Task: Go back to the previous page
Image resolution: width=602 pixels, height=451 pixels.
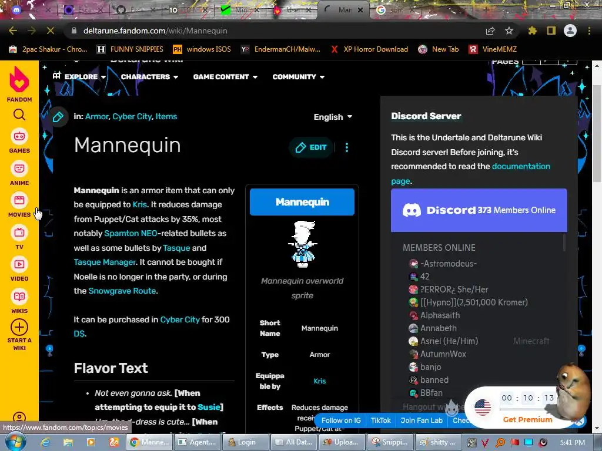Action: [x=13, y=31]
